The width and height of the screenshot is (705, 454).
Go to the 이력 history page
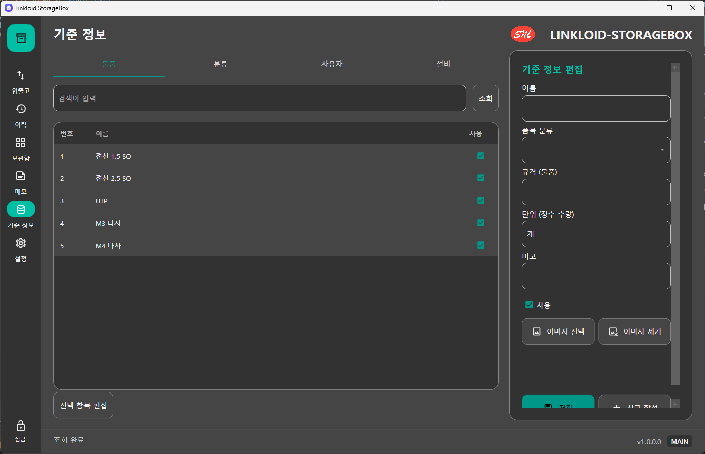click(21, 115)
